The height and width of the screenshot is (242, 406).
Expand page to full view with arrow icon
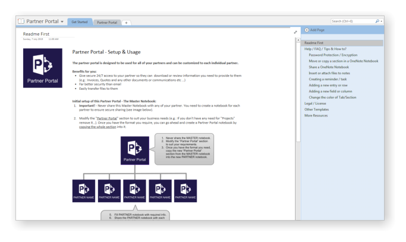click(x=295, y=32)
